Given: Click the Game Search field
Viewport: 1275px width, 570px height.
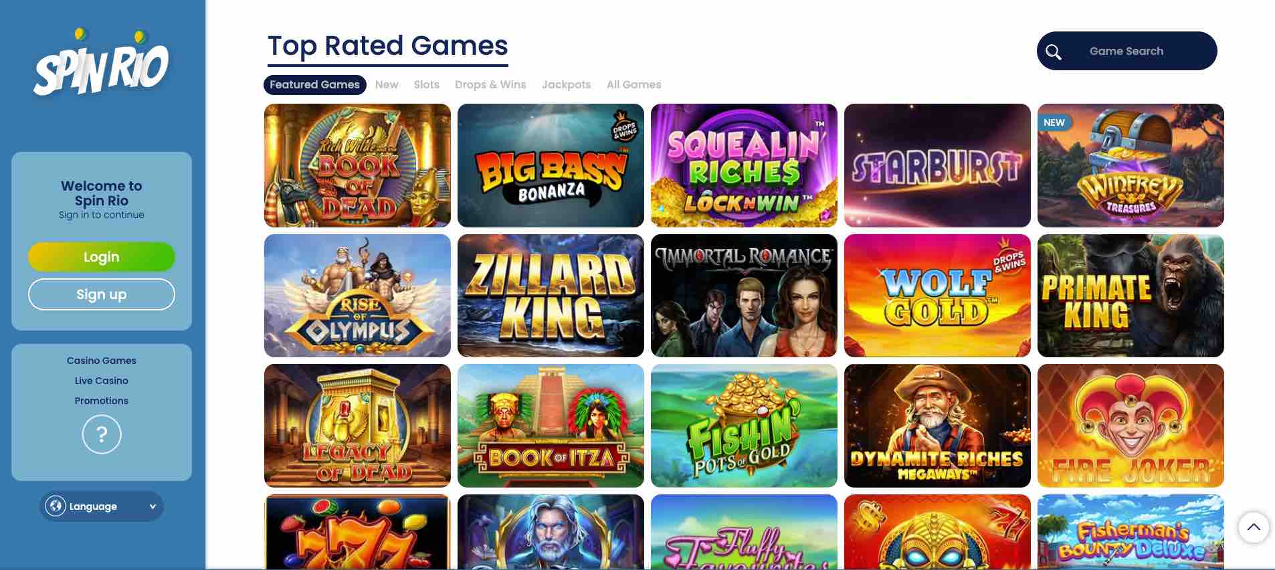Looking at the screenshot, I should point(1127,51).
